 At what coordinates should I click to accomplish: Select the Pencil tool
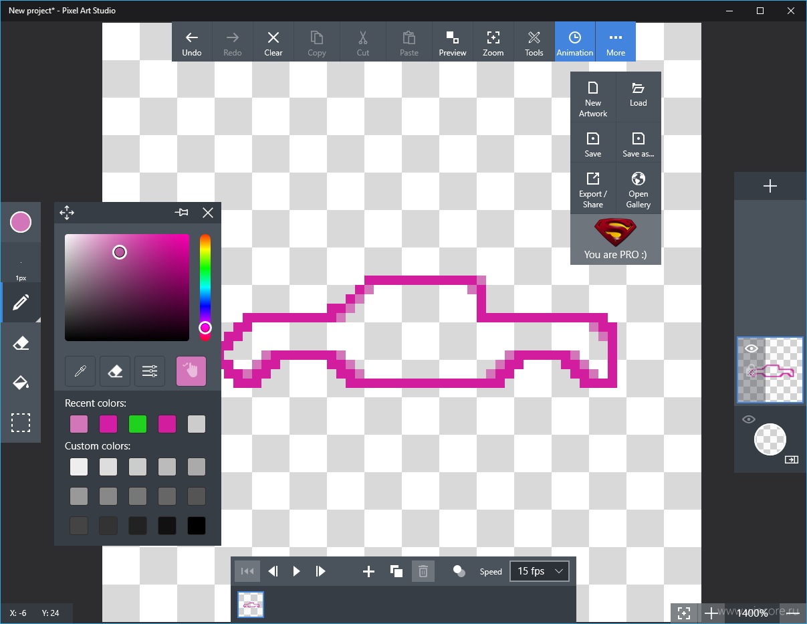pos(20,302)
